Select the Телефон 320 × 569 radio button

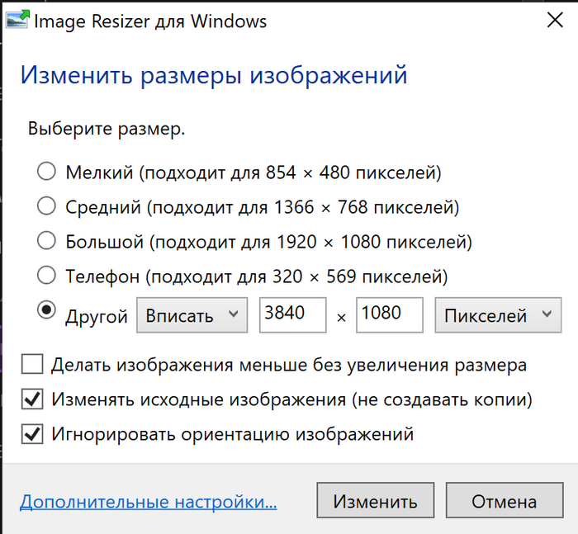pos(47,275)
